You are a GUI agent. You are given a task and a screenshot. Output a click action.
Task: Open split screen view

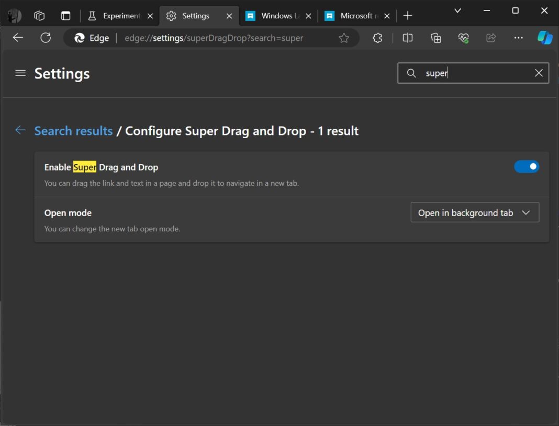(407, 38)
